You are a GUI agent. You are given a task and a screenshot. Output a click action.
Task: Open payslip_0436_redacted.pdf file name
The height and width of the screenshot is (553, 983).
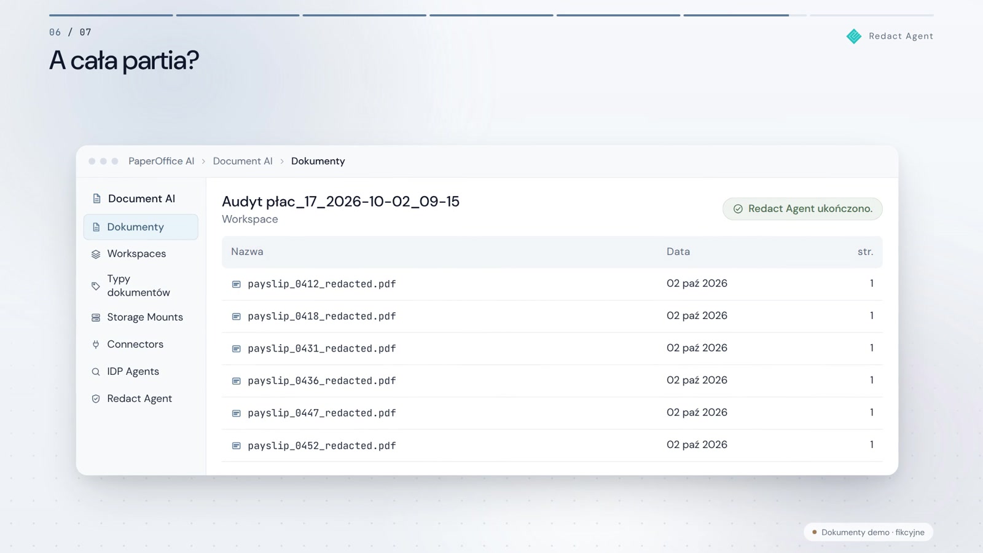pyautogui.click(x=322, y=381)
